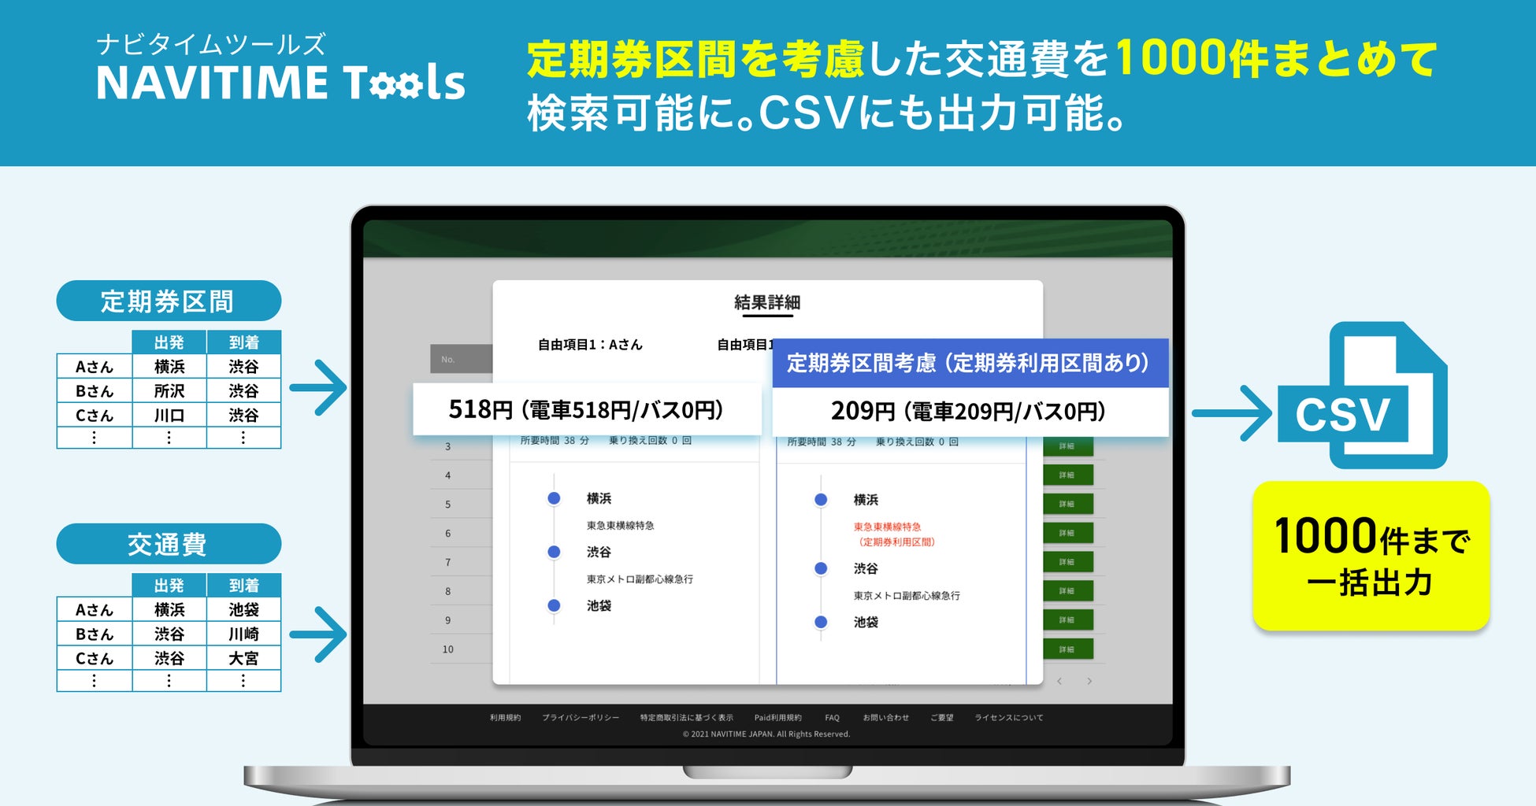Click the 518円 fare summary box
Screen dimensions: 1536x806
click(x=587, y=409)
